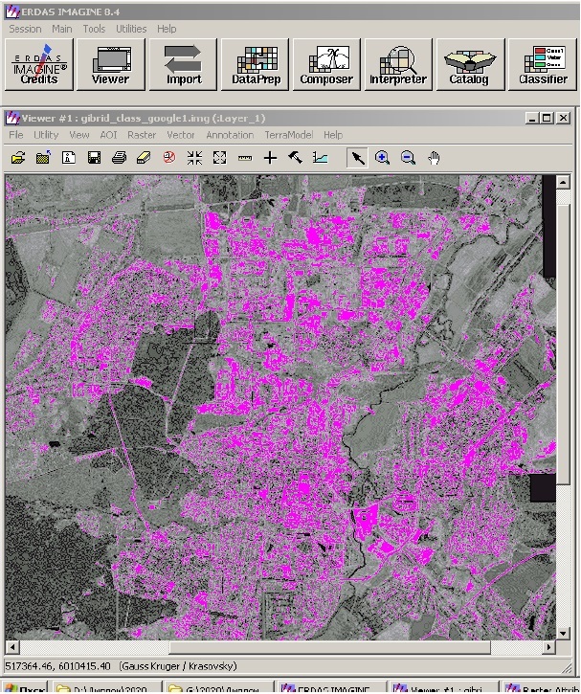Screen dimensions: 581x694
Task: Open the Raster menu in viewer
Action: (142, 136)
